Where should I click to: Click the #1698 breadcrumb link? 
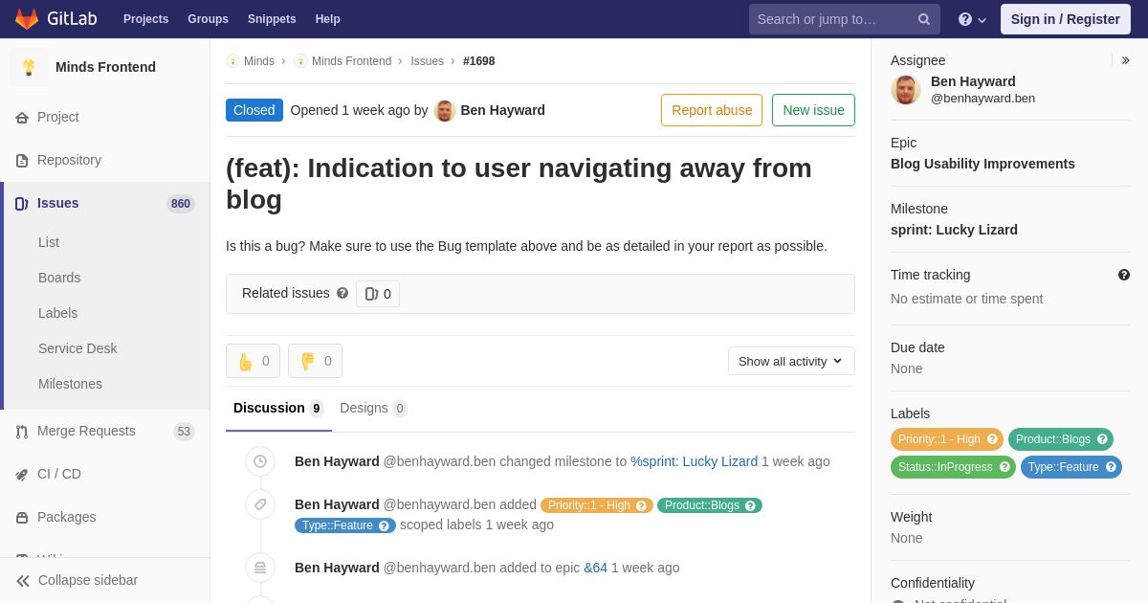pos(478,61)
